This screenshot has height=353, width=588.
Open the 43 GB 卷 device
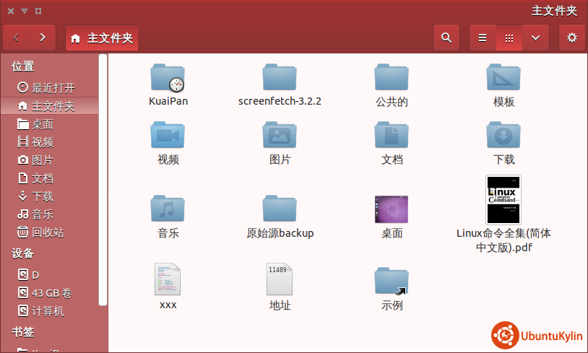[51, 293]
